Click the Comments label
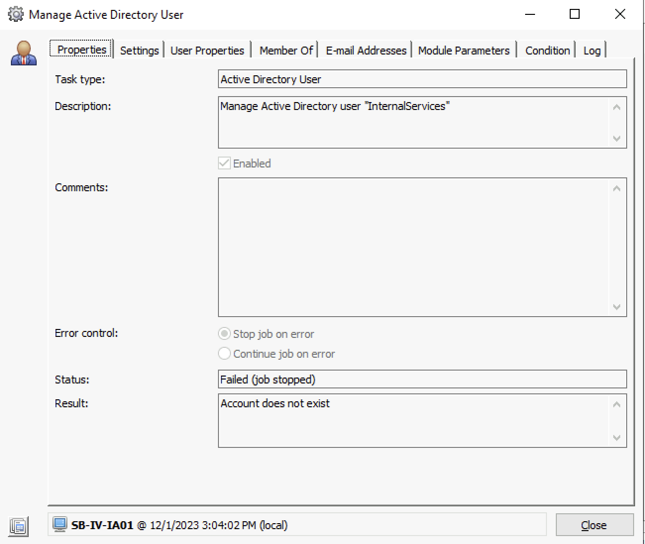Image resolution: width=645 pixels, height=544 pixels. (81, 187)
